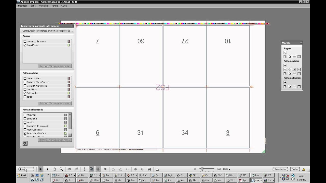Enable the Collation Mark checkbox
This screenshot has height=183, width=326.
pyautogui.click(x=25, y=78)
